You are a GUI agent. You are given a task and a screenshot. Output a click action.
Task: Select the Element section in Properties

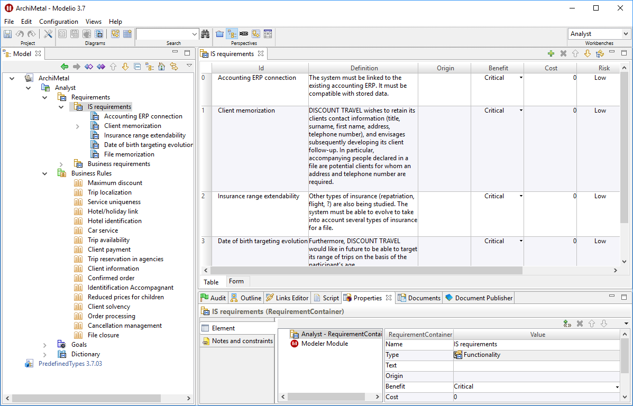[237, 328]
